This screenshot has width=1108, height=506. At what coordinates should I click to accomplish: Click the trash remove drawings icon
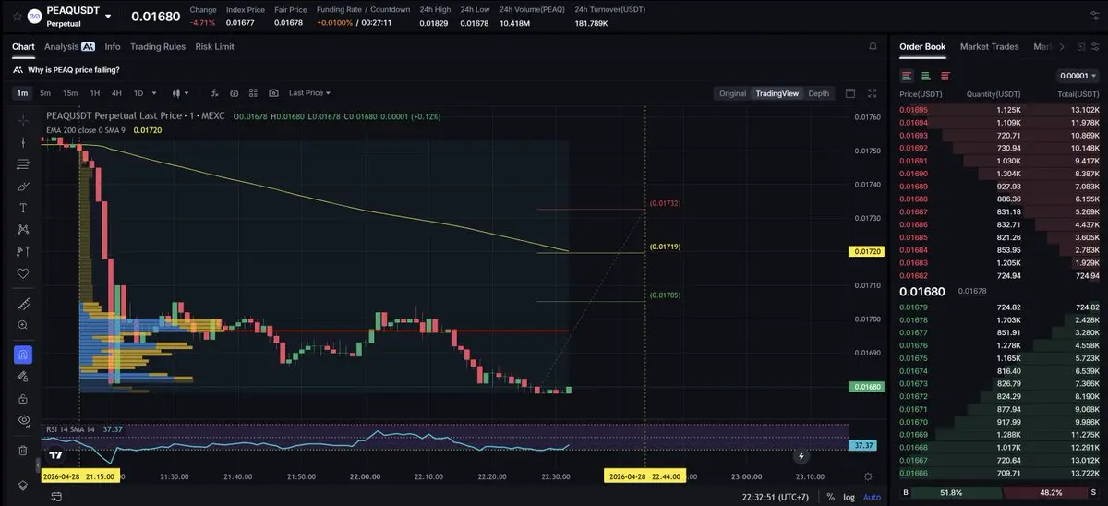[x=23, y=451]
